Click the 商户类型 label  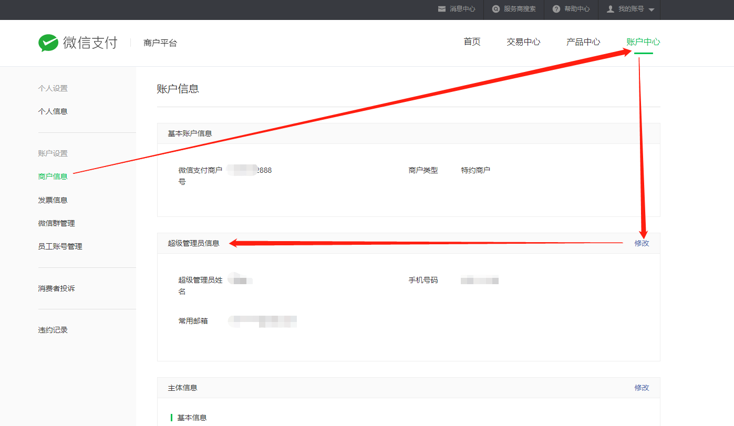tap(423, 170)
